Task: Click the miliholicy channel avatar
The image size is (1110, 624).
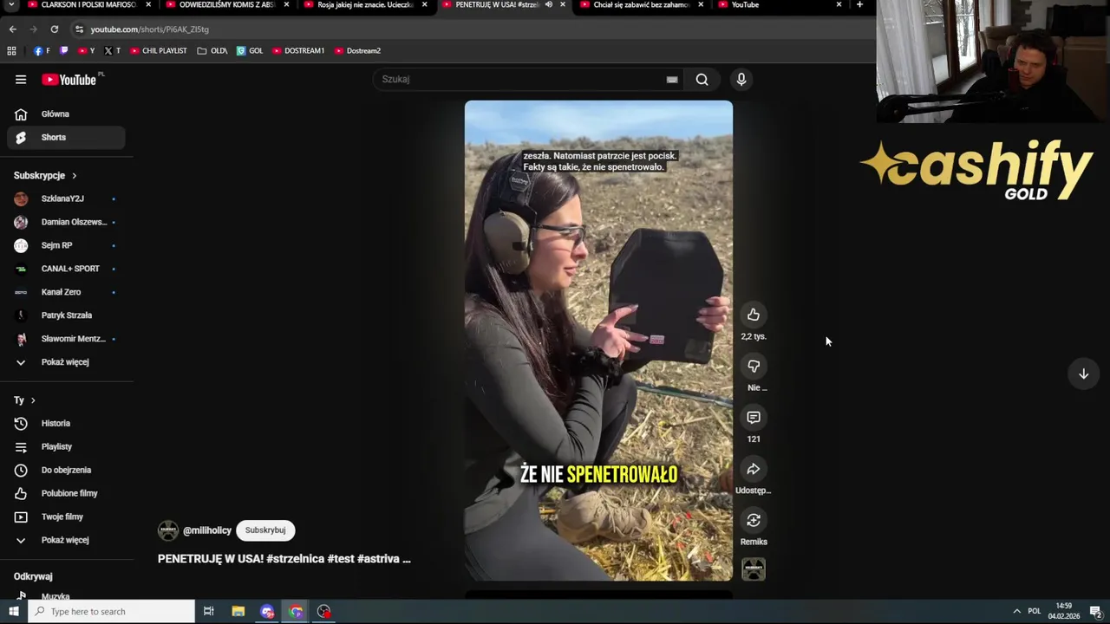Action: pos(167,530)
